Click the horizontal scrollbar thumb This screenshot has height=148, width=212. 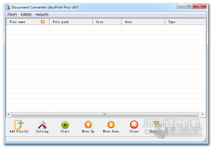[105, 114]
